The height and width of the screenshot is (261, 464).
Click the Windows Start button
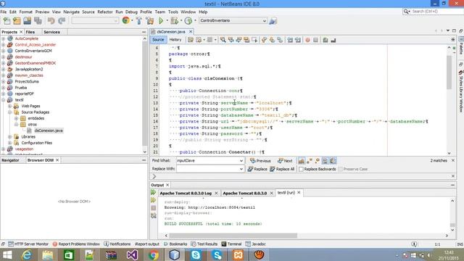[7, 254]
